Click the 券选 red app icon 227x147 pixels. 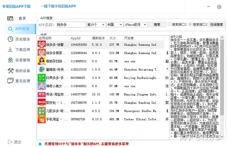pos(42,94)
